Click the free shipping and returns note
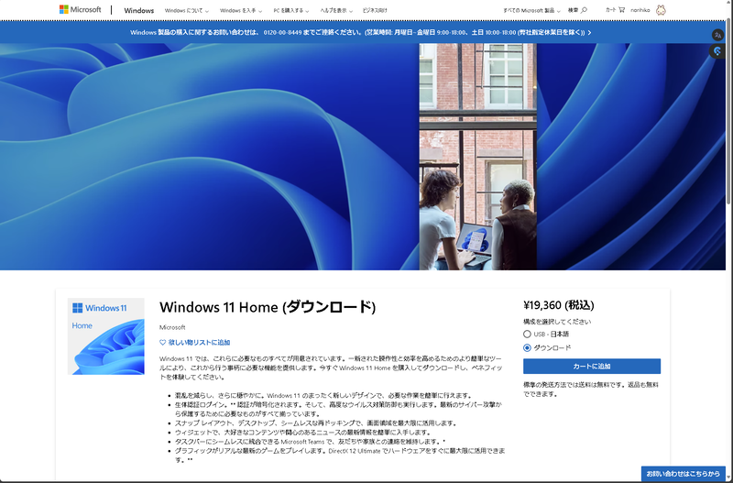The image size is (733, 483). 590,390
